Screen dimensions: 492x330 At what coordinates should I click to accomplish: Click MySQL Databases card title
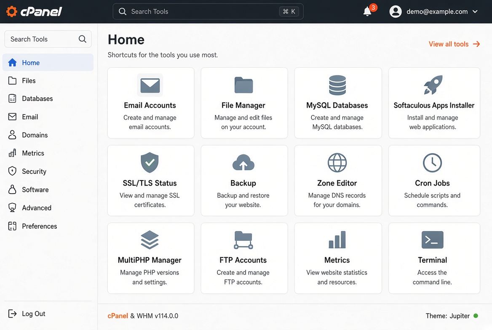(x=337, y=105)
